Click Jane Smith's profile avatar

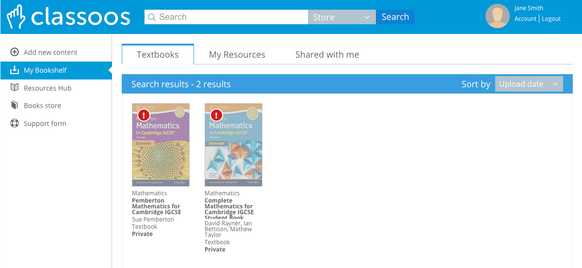point(497,16)
